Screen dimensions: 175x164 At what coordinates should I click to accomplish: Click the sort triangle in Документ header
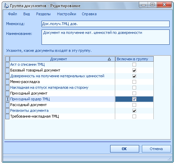coord(109,59)
